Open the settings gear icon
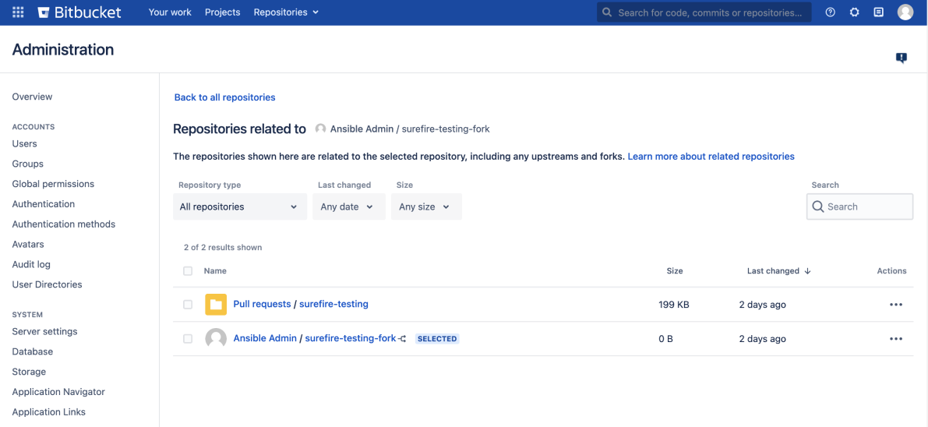 [x=855, y=12]
